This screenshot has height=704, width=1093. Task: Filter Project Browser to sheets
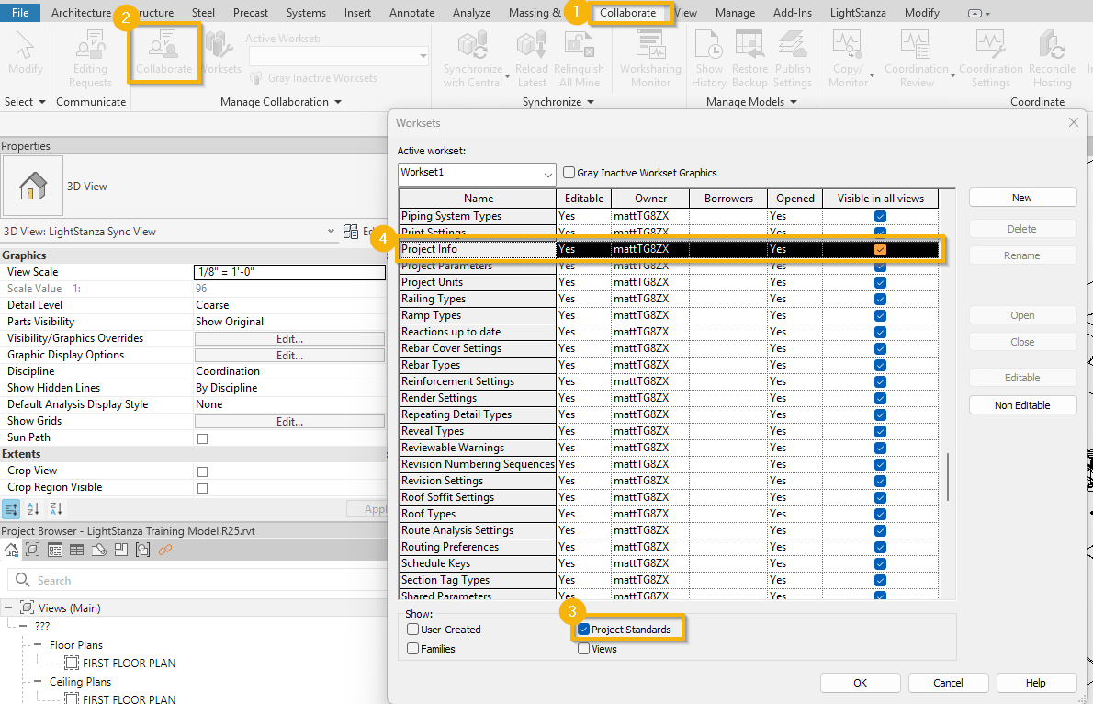pos(99,550)
